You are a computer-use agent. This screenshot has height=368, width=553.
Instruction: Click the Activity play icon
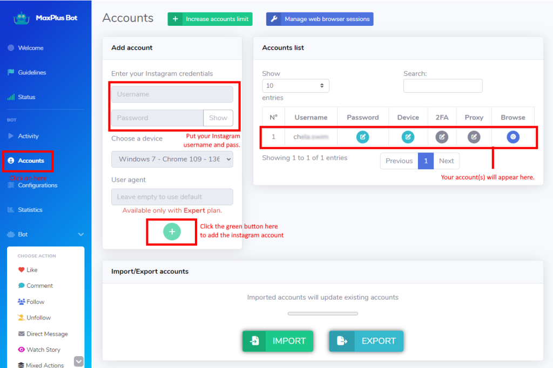pos(11,136)
